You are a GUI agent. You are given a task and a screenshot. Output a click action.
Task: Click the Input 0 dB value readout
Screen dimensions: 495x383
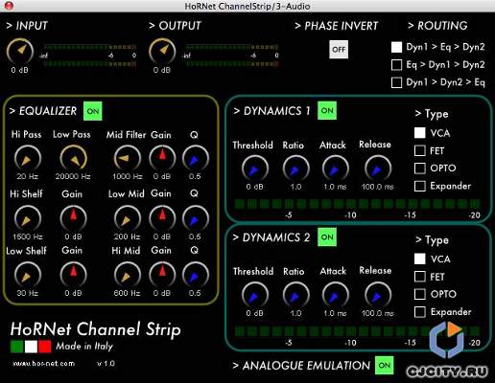point(19,70)
